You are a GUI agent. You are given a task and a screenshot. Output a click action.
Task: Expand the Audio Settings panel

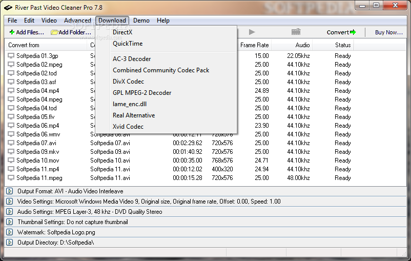click(10, 212)
